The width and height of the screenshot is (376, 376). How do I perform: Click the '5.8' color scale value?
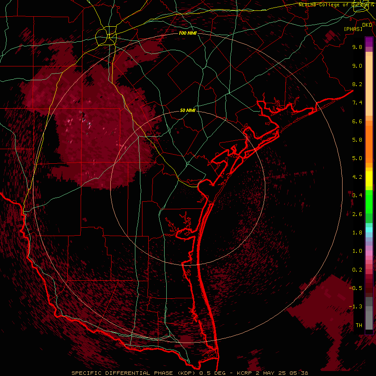click(357, 140)
